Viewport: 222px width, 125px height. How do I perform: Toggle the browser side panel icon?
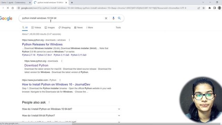214,8
